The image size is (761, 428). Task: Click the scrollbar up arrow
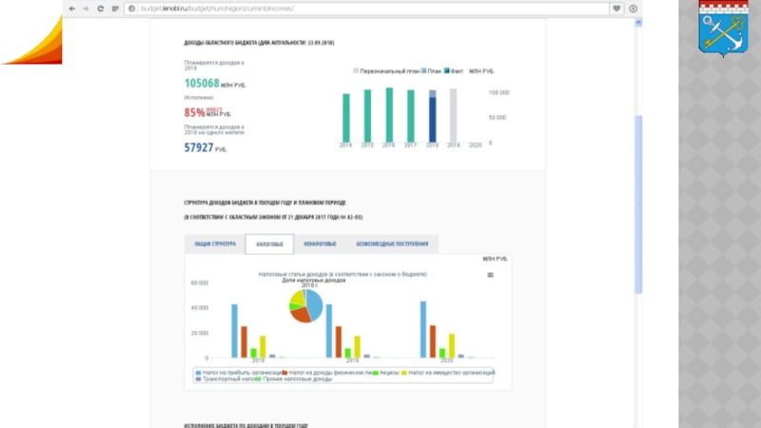[x=638, y=22]
